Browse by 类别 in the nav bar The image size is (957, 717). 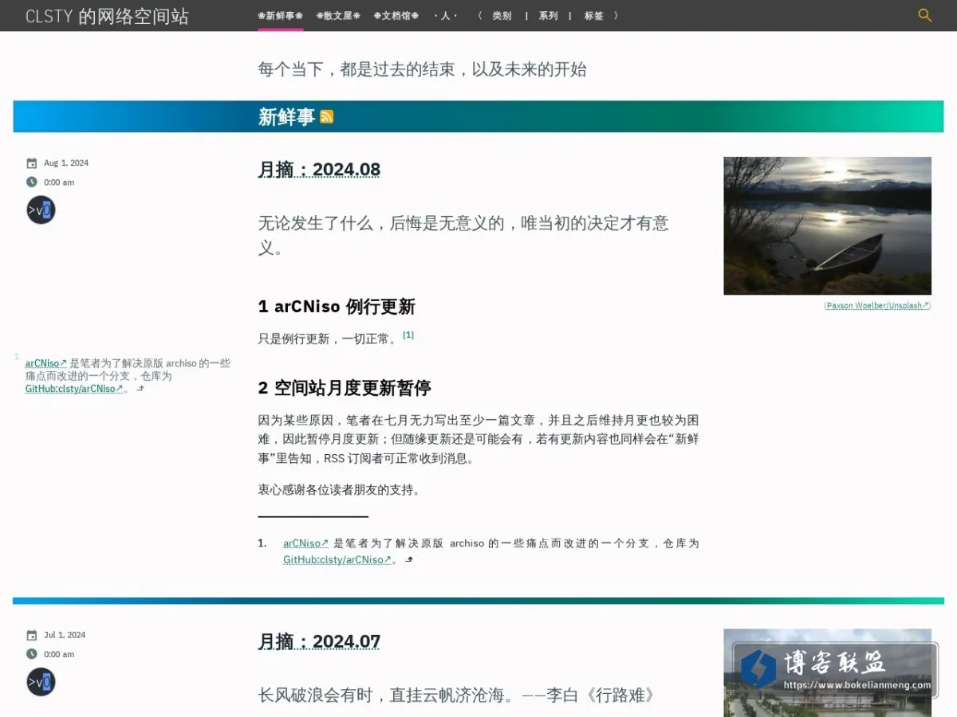click(x=502, y=16)
